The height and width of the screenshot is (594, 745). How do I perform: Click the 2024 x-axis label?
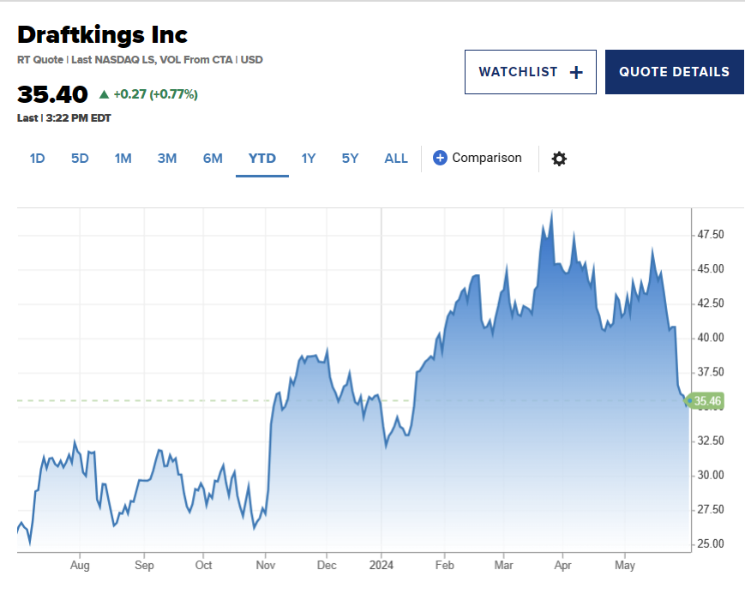(382, 566)
